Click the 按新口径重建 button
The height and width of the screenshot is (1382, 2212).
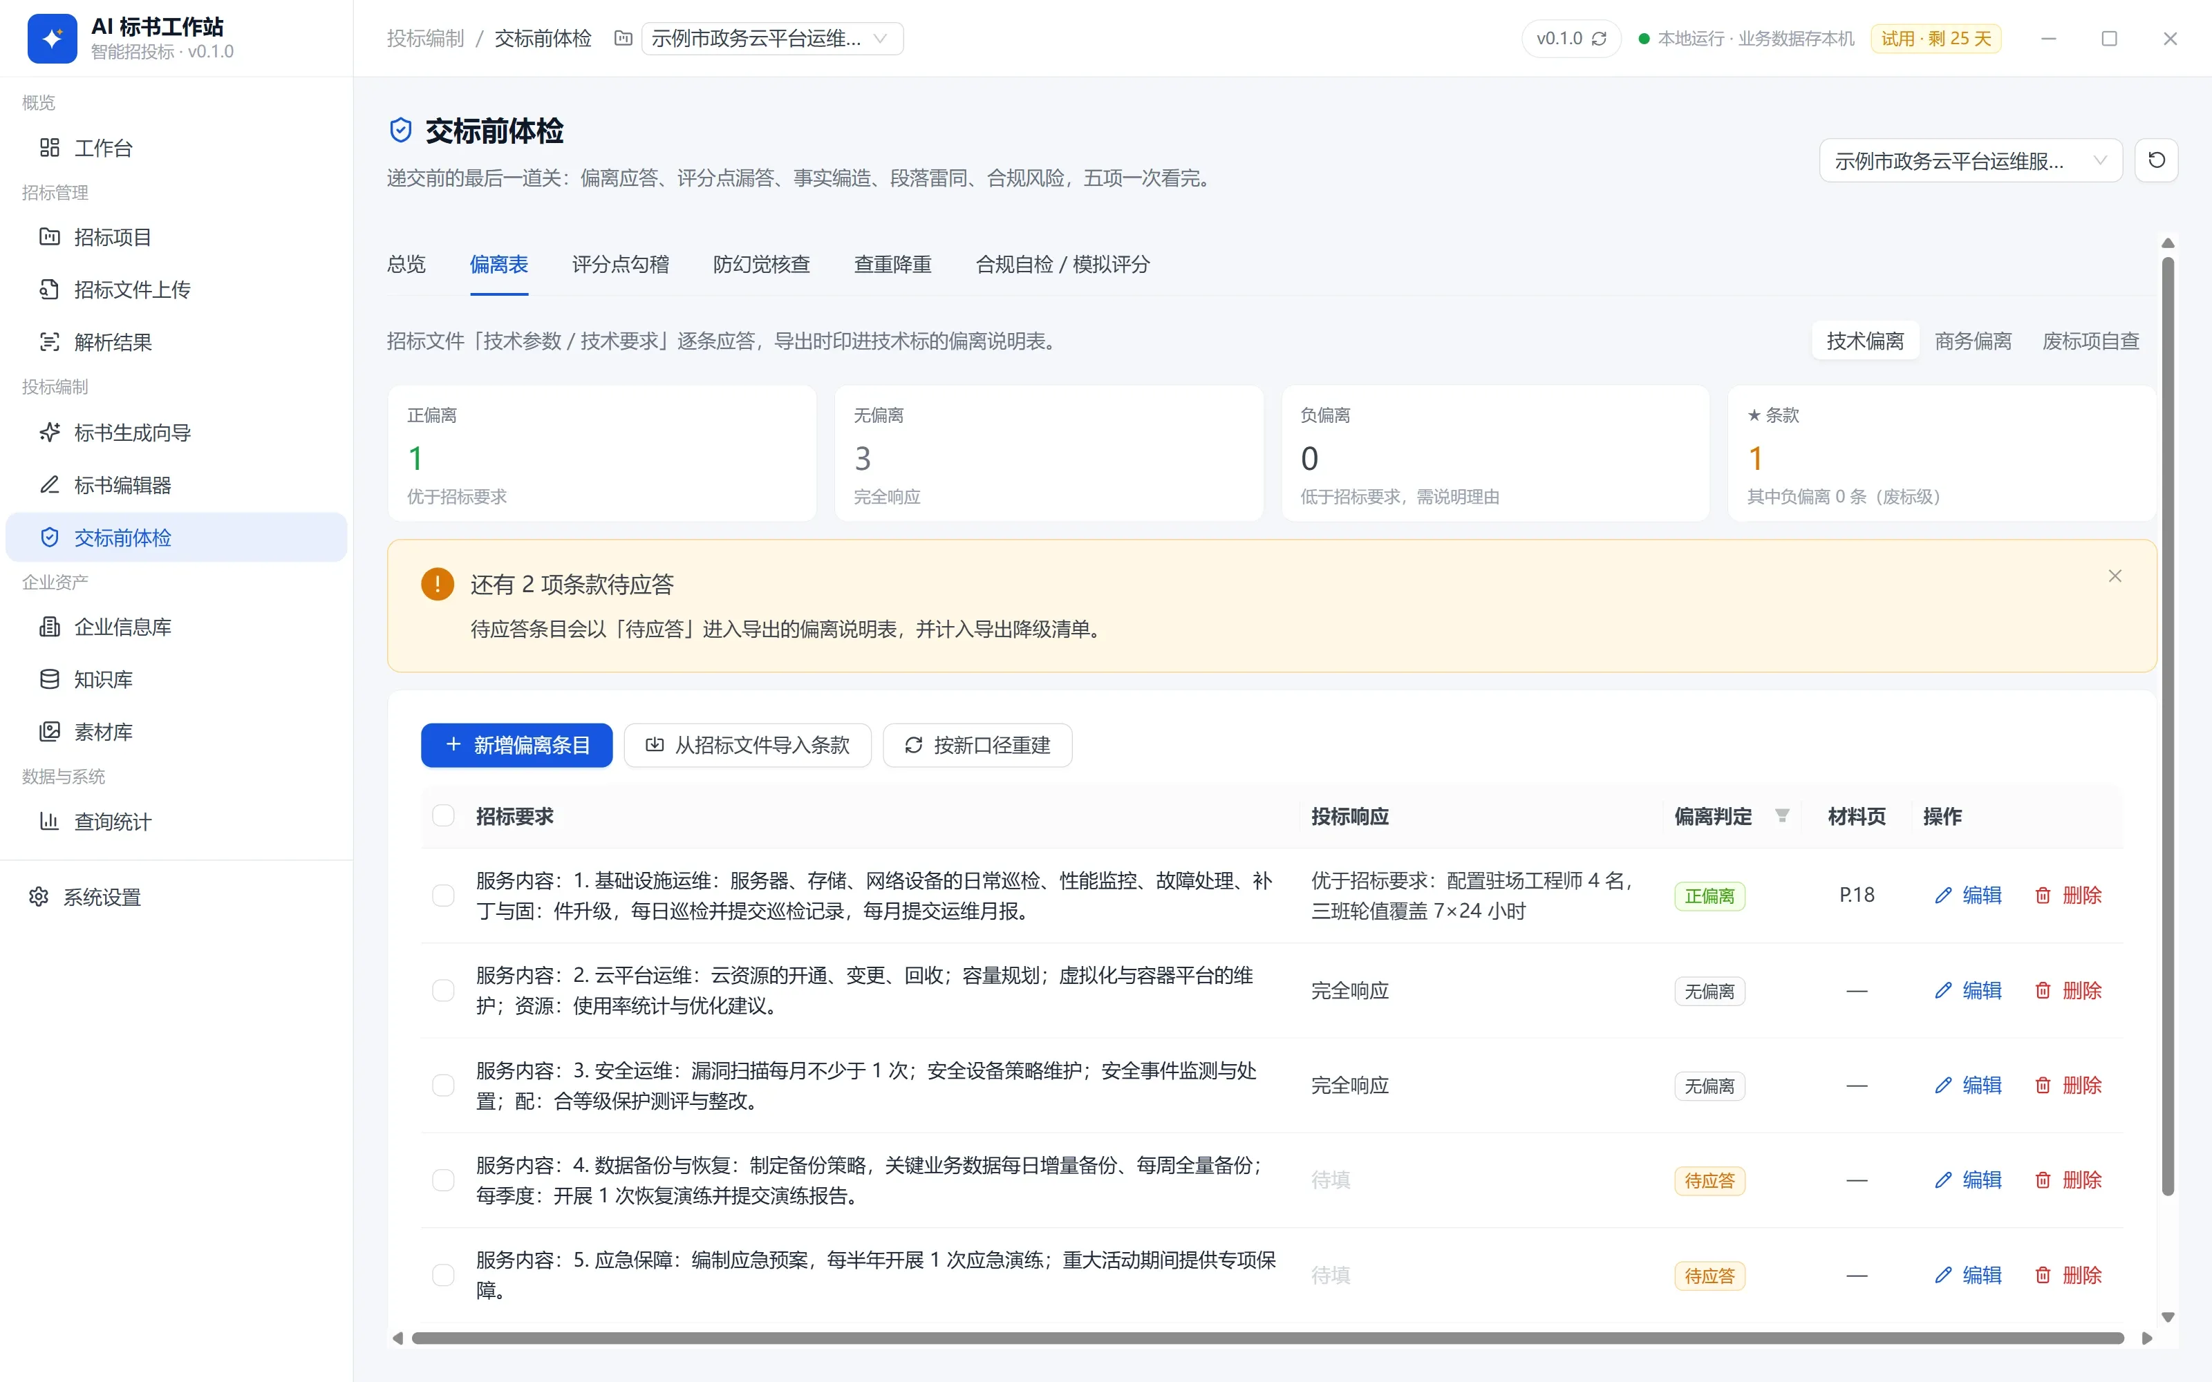(x=977, y=745)
